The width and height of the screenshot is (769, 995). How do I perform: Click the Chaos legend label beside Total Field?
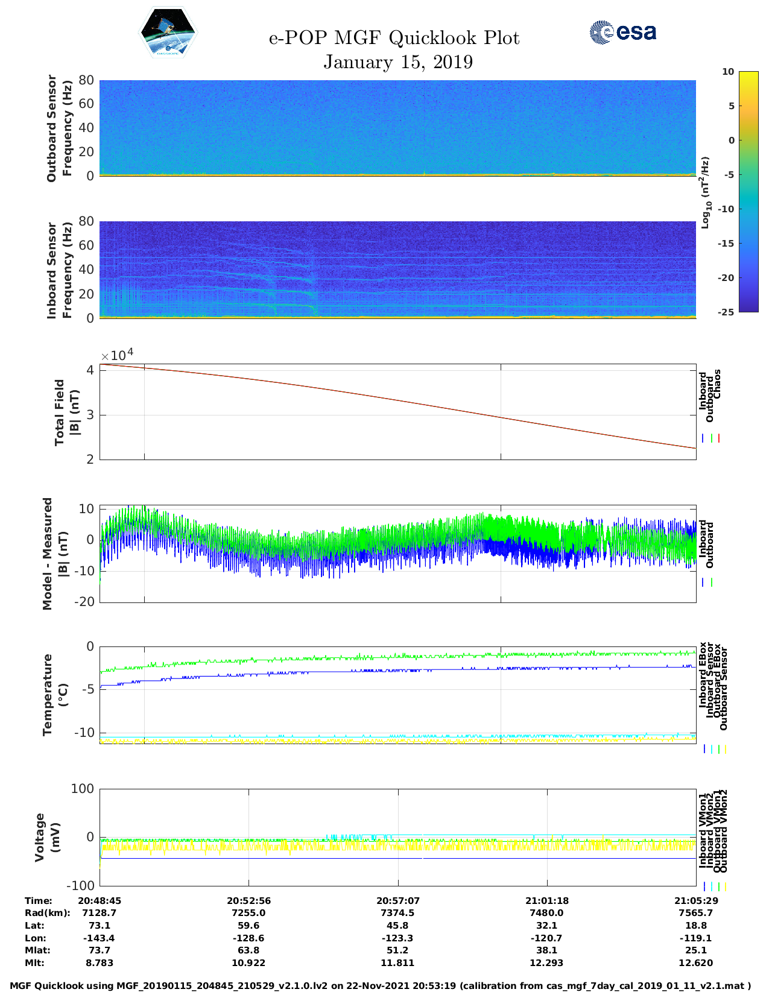pos(717,385)
